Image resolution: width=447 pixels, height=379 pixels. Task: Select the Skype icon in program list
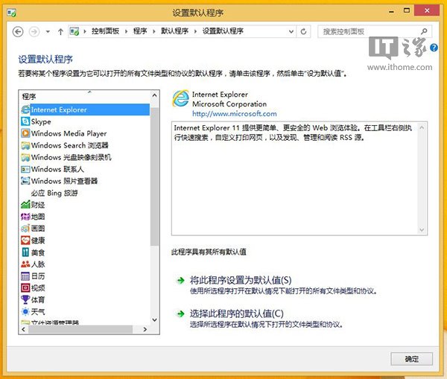point(26,121)
